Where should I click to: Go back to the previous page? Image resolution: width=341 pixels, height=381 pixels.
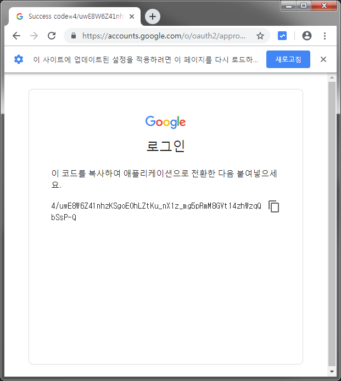[x=16, y=36]
